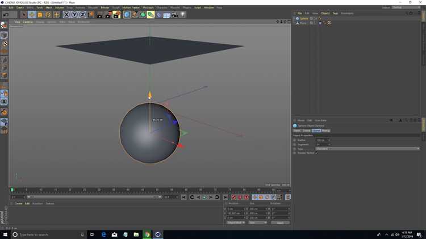
Task: Open the viewport Cameras menu
Action: [28, 22]
